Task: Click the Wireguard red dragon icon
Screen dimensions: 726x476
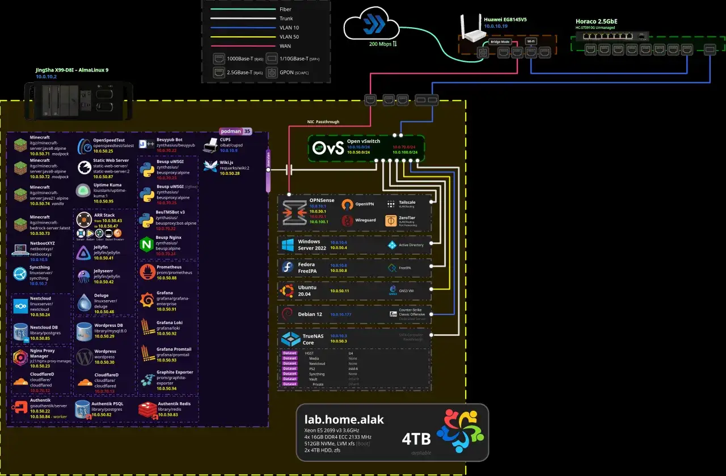Action: [347, 221]
